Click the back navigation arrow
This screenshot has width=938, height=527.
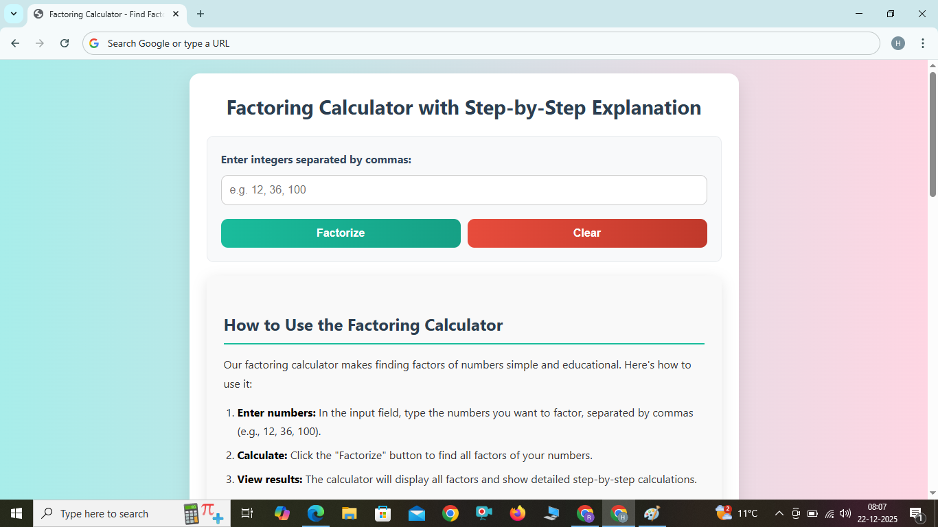click(x=15, y=43)
